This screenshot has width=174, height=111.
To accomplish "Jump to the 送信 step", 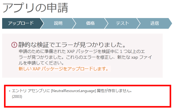I will pyautogui.click(x=155, y=23).
